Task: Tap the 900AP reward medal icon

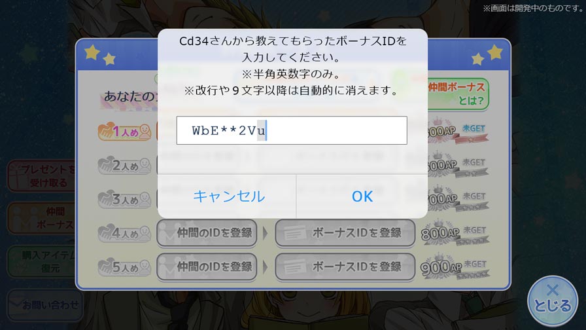Action: tap(441, 266)
